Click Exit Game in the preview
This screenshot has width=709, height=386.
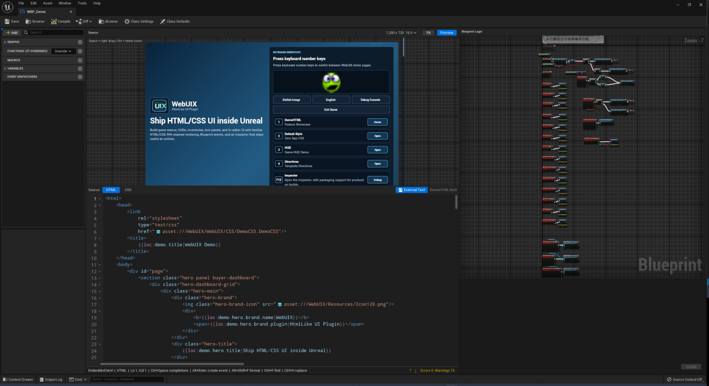coord(331,110)
